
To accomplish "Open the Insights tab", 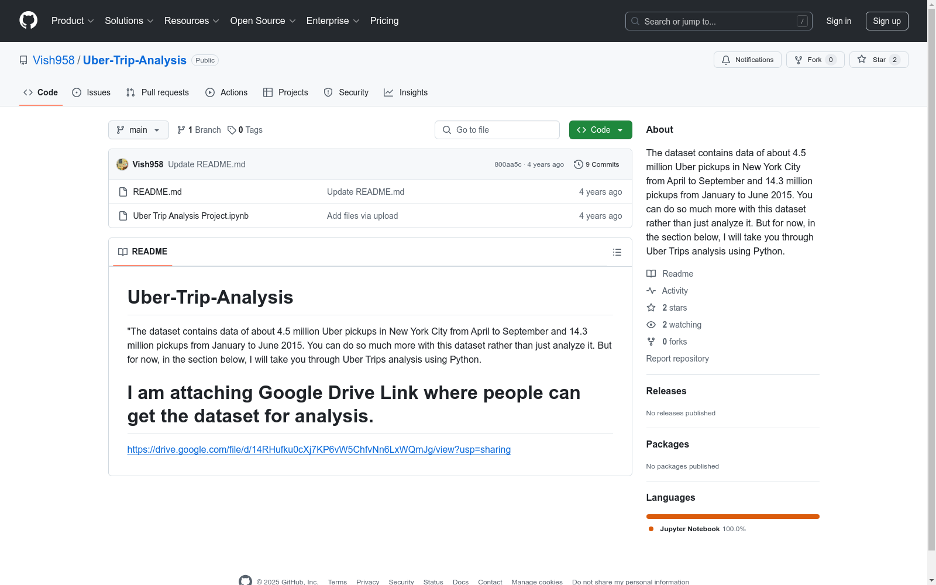I will tap(406, 92).
